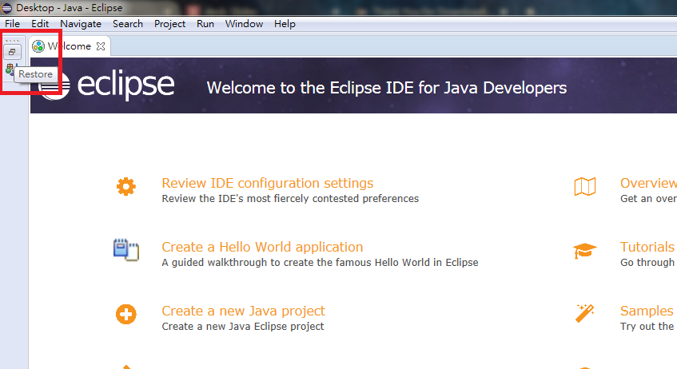Open the File menu
This screenshot has height=369, width=677.
pyautogui.click(x=12, y=24)
